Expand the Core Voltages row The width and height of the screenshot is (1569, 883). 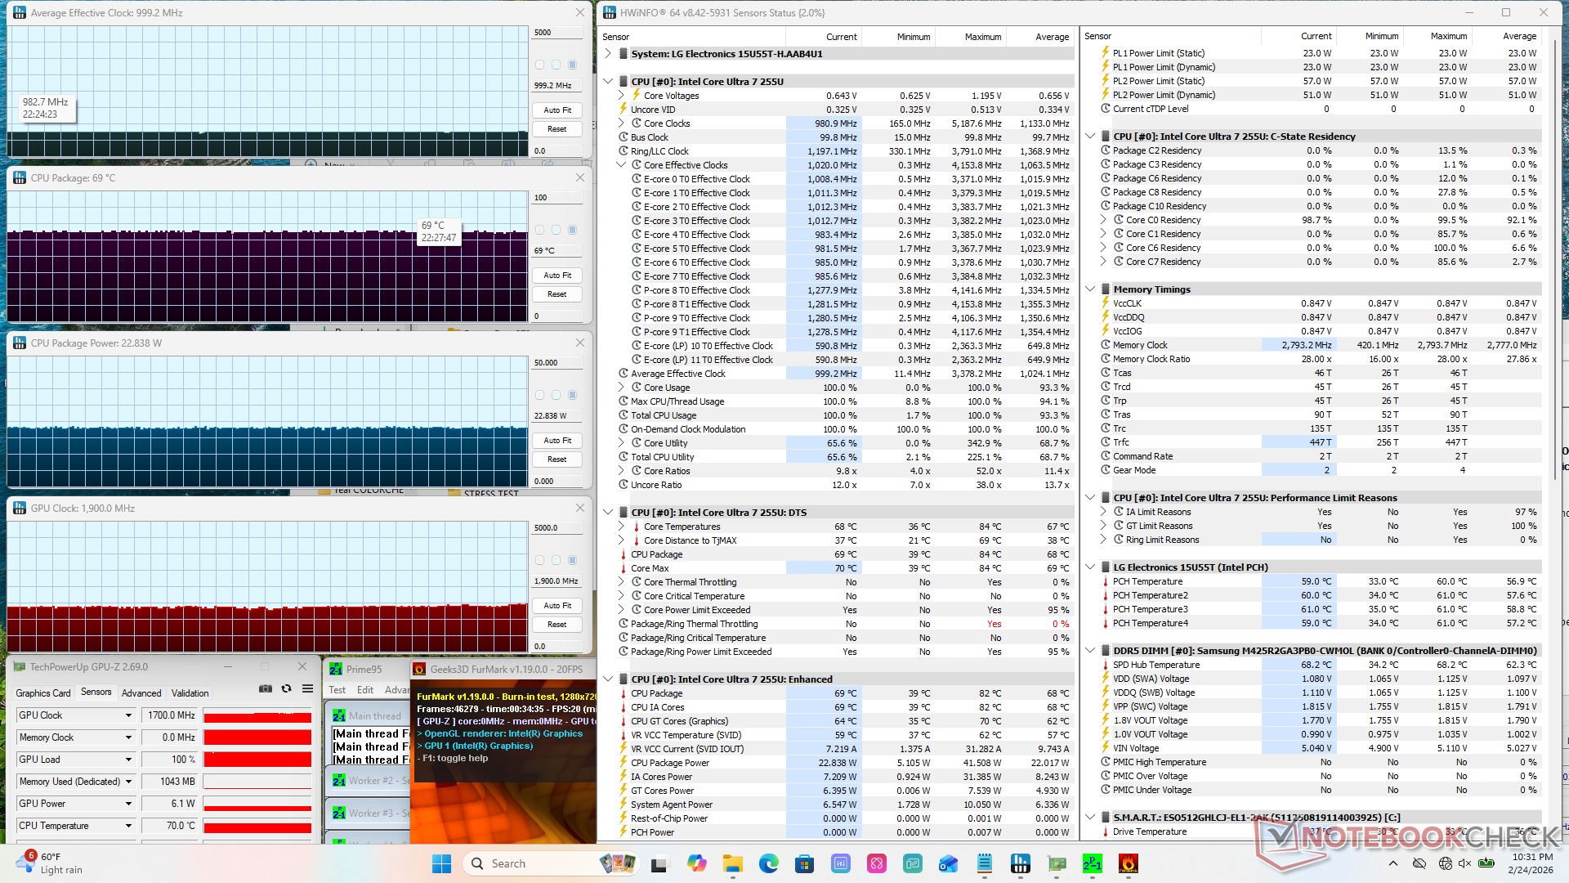pos(621,96)
